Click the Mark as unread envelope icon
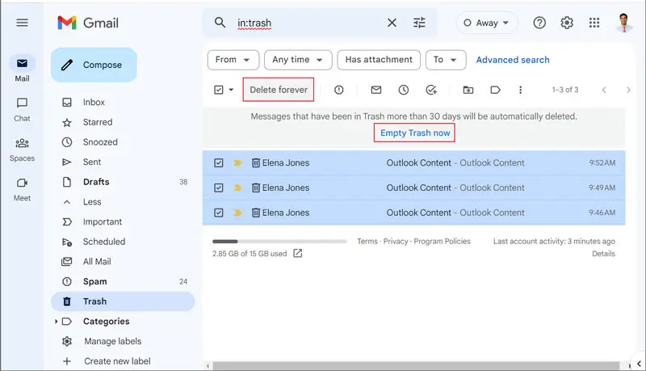 [375, 90]
